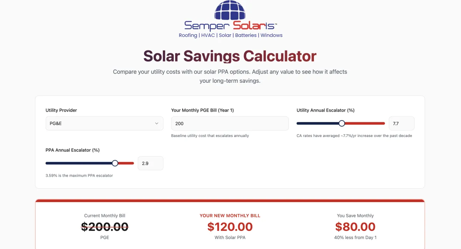The width and height of the screenshot is (461, 249).
Task: Click the Semper Solaris brand name text
Action: [230, 26]
